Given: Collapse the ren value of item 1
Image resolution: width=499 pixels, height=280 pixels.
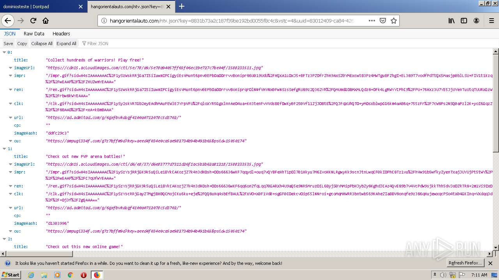Looking at the screenshot, I should (11, 186).
